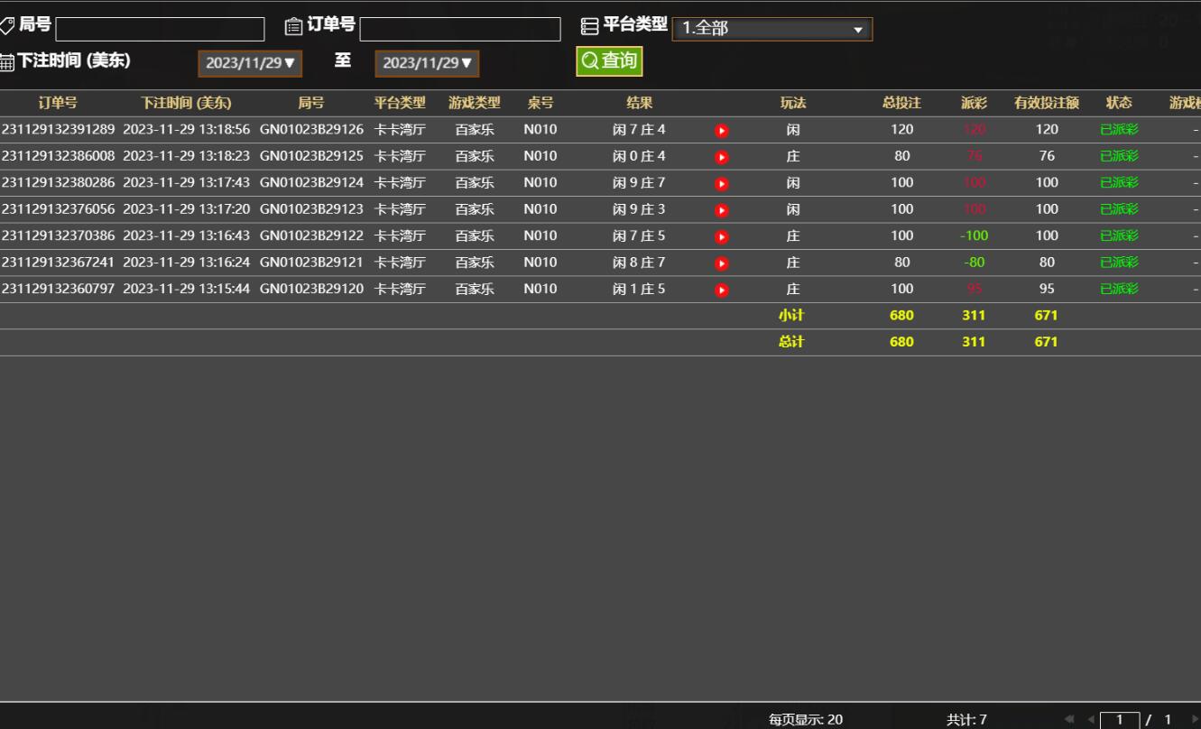Click the 有效投注额 column header

pos(1046,104)
